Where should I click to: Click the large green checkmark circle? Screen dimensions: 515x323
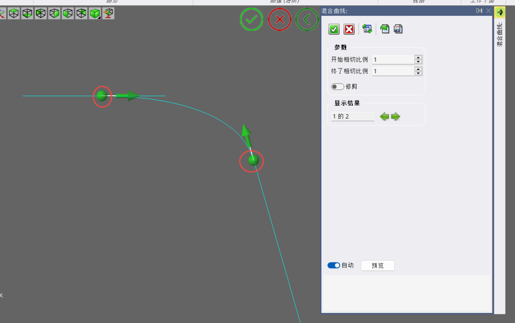pyautogui.click(x=251, y=20)
